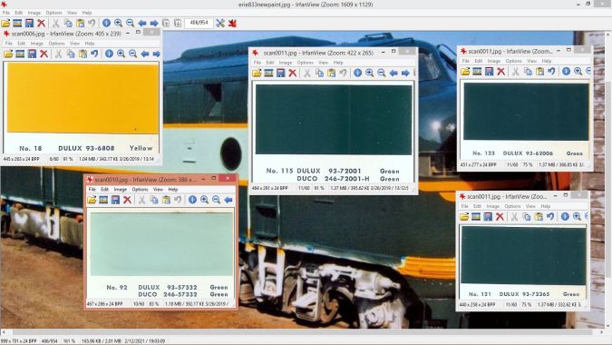Viewport: 612px width, 345px height.
Task: Undo icon in main erie833newpaint toolbar
Action: click(x=92, y=23)
